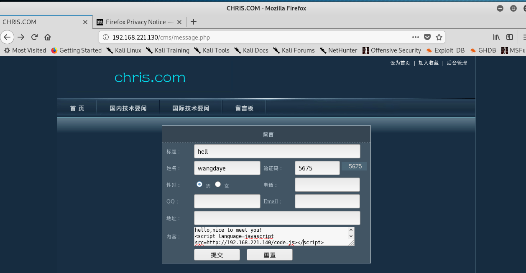Open the Kali Tools bookmark
The image size is (526, 273).
click(x=212, y=50)
